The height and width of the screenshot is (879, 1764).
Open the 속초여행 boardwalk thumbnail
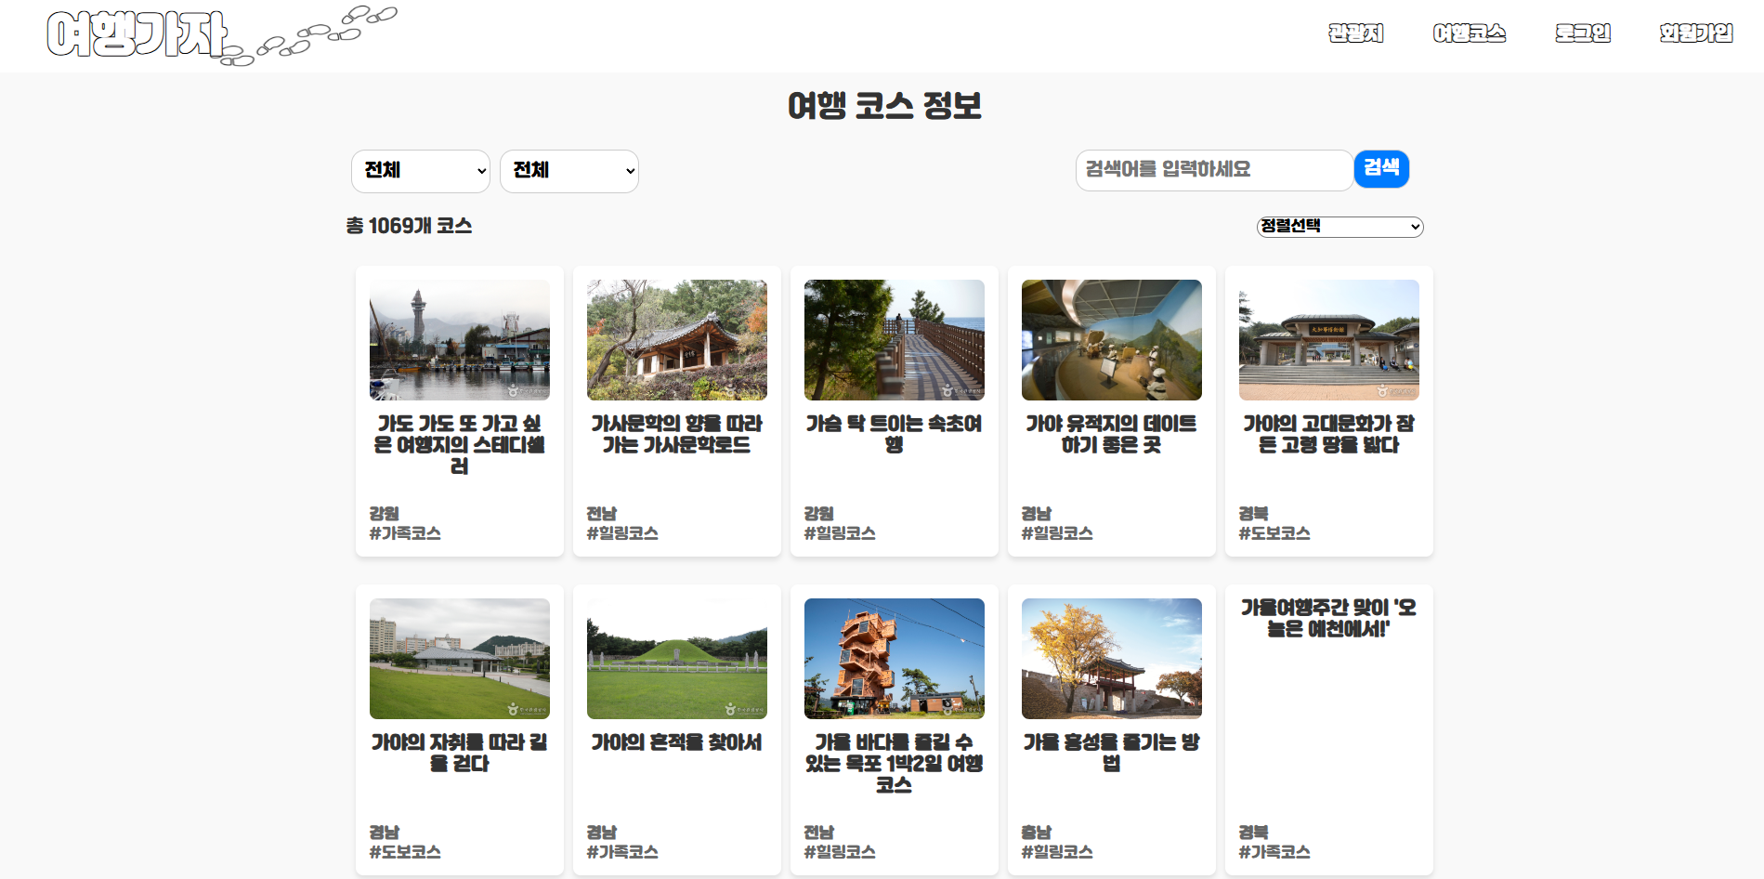coord(895,340)
